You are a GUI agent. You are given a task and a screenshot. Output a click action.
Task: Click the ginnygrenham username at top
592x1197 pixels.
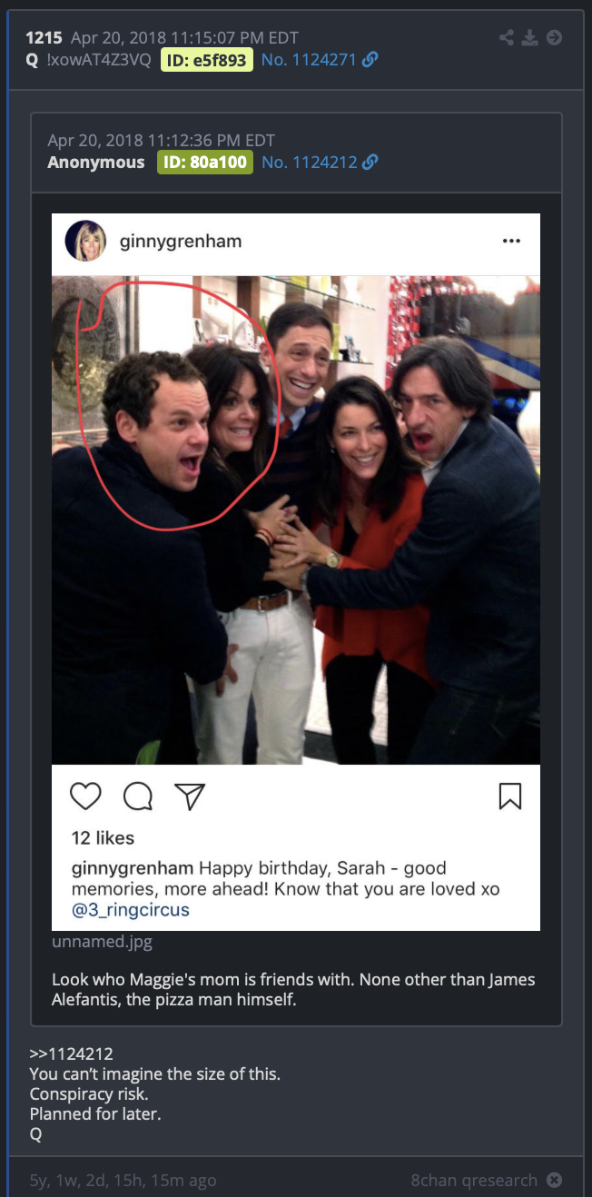pos(181,242)
